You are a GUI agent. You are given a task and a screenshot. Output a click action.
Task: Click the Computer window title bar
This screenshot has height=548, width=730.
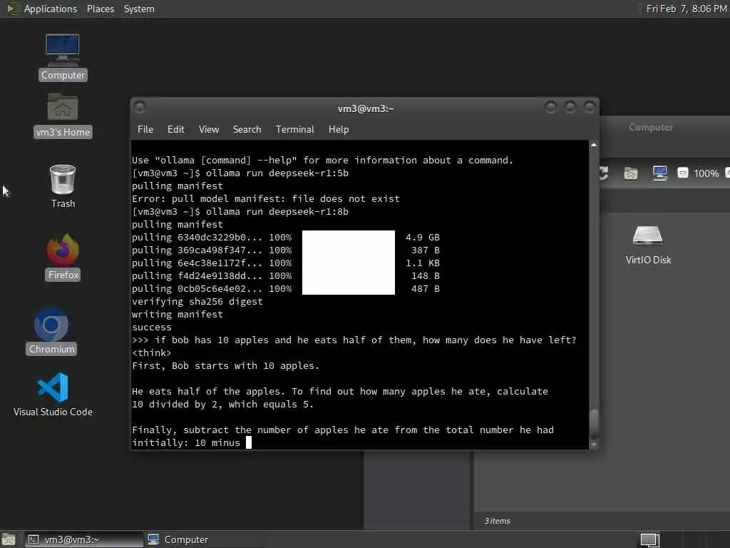pyautogui.click(x=665, y=127)
